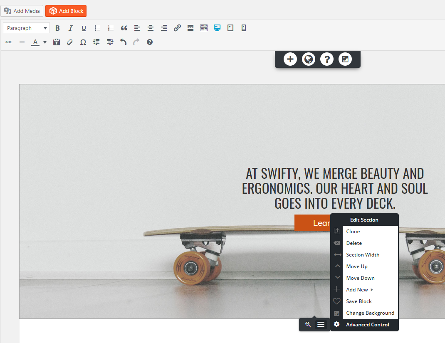Open the special character Omega tool

[x=83, y=42]
